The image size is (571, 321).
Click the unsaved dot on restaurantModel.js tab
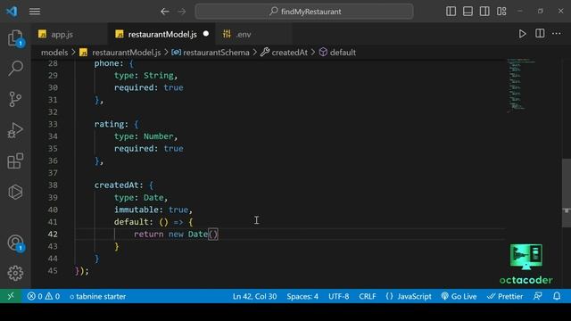coord(206,34)
